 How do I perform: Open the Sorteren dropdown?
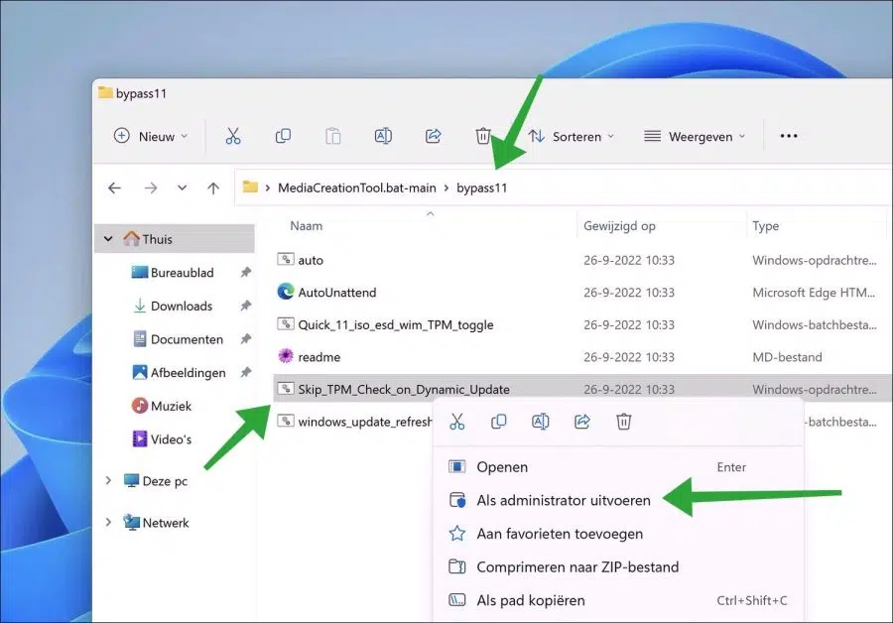click(x=572, y=136)
